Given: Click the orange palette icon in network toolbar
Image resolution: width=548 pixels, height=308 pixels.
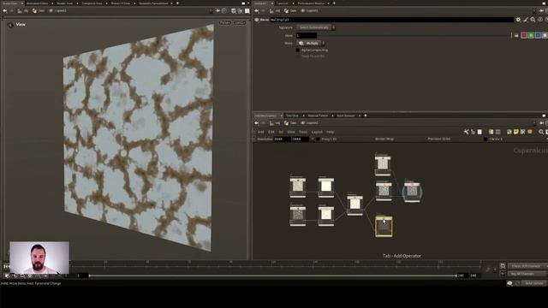Looking at the screenshot, I should pos(530,132).
